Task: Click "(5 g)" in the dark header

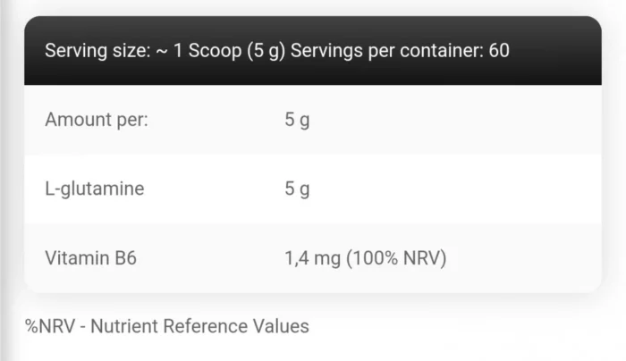Action: tap(265, 51)
